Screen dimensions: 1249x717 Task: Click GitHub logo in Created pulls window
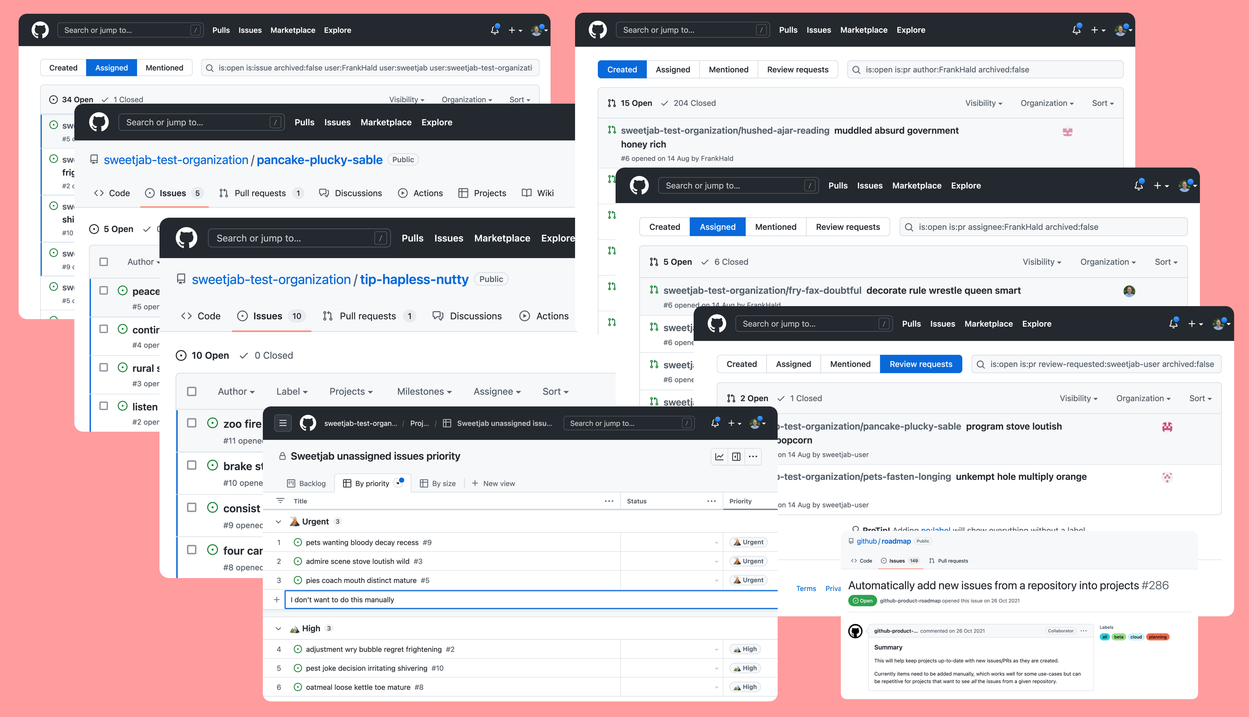[598, 30]
